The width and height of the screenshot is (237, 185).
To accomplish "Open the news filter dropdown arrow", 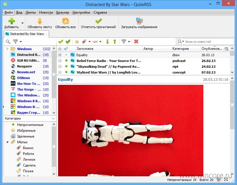I will [129, 42].
